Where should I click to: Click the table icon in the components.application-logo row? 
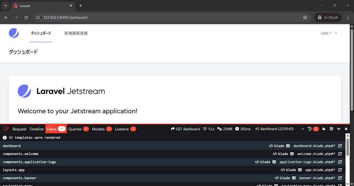(274, 162)
